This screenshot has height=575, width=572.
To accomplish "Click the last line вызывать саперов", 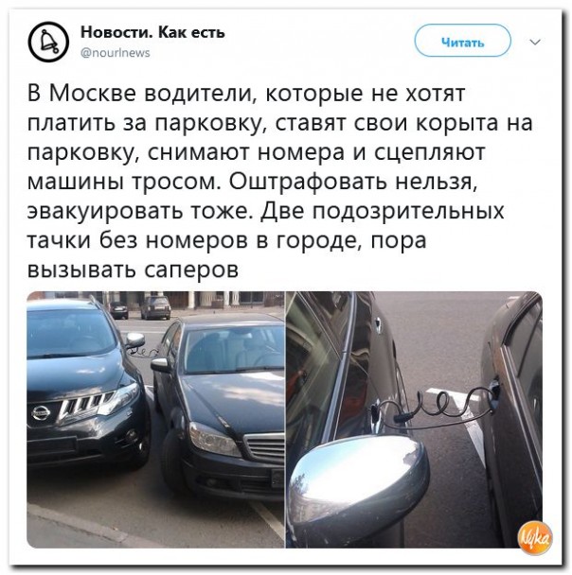I will pos(133,270).
